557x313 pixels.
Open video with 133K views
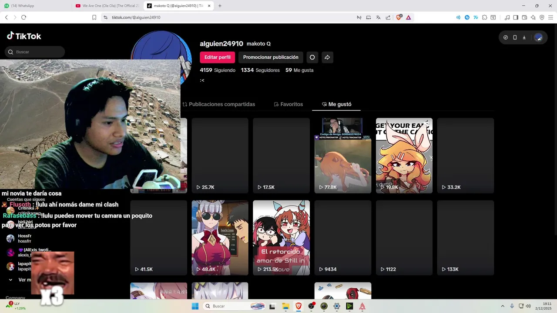pos(466,238)
